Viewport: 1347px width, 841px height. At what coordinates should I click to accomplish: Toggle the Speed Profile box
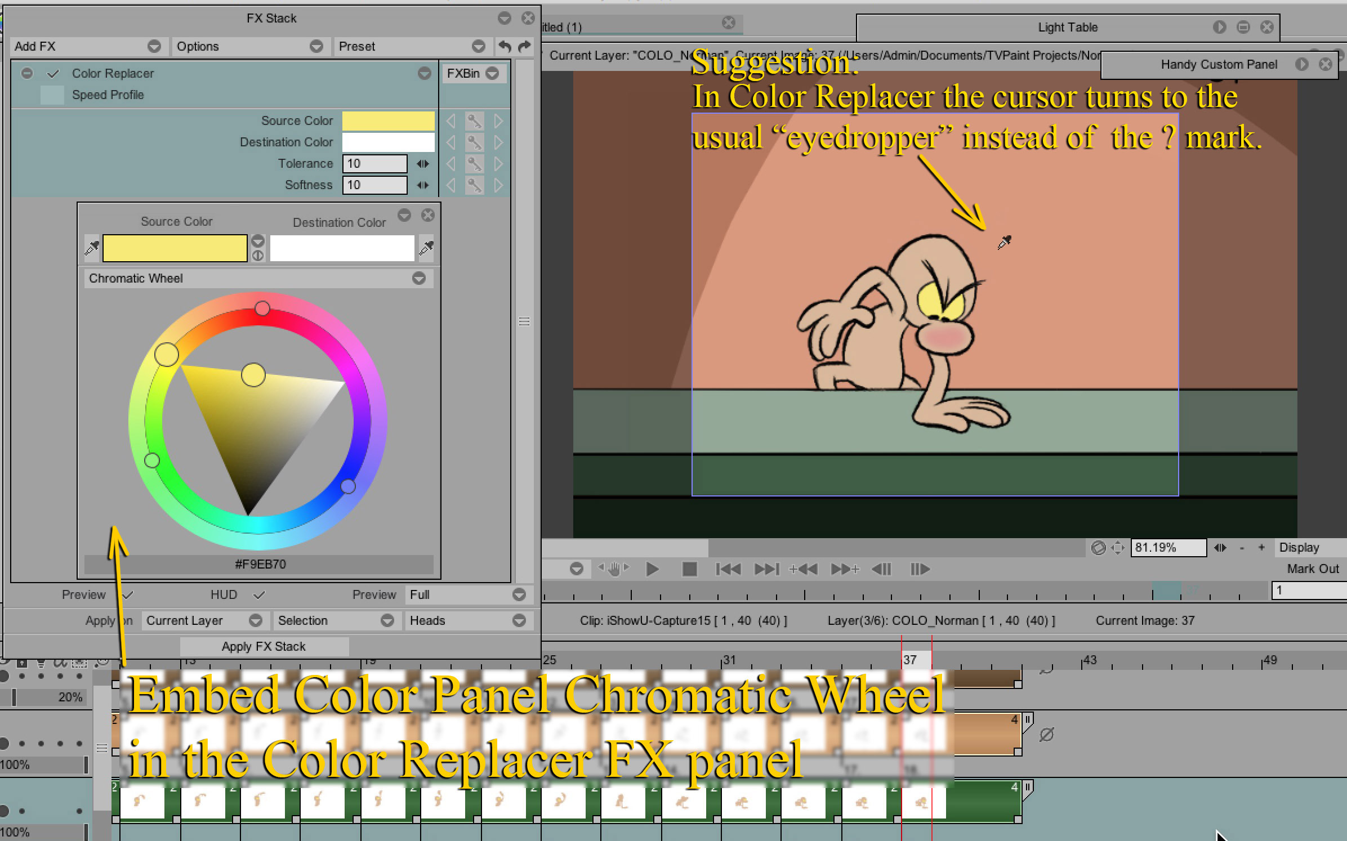(x=52, y=95)
